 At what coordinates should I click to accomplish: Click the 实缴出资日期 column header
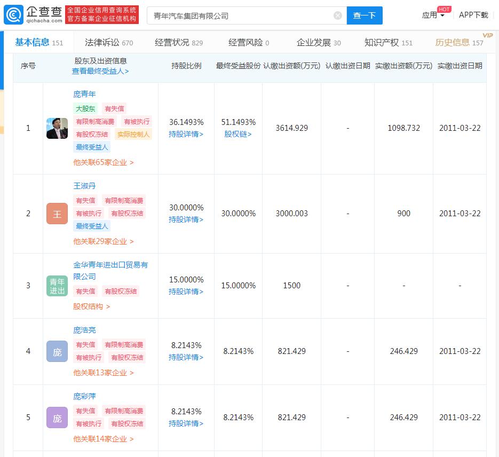[x=460, y=66]
